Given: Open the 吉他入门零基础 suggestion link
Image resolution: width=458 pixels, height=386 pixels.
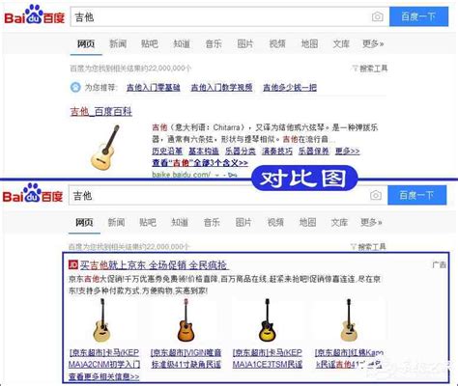Looking at the screenshot, I should pyautogui.click(x=154, y=87).
